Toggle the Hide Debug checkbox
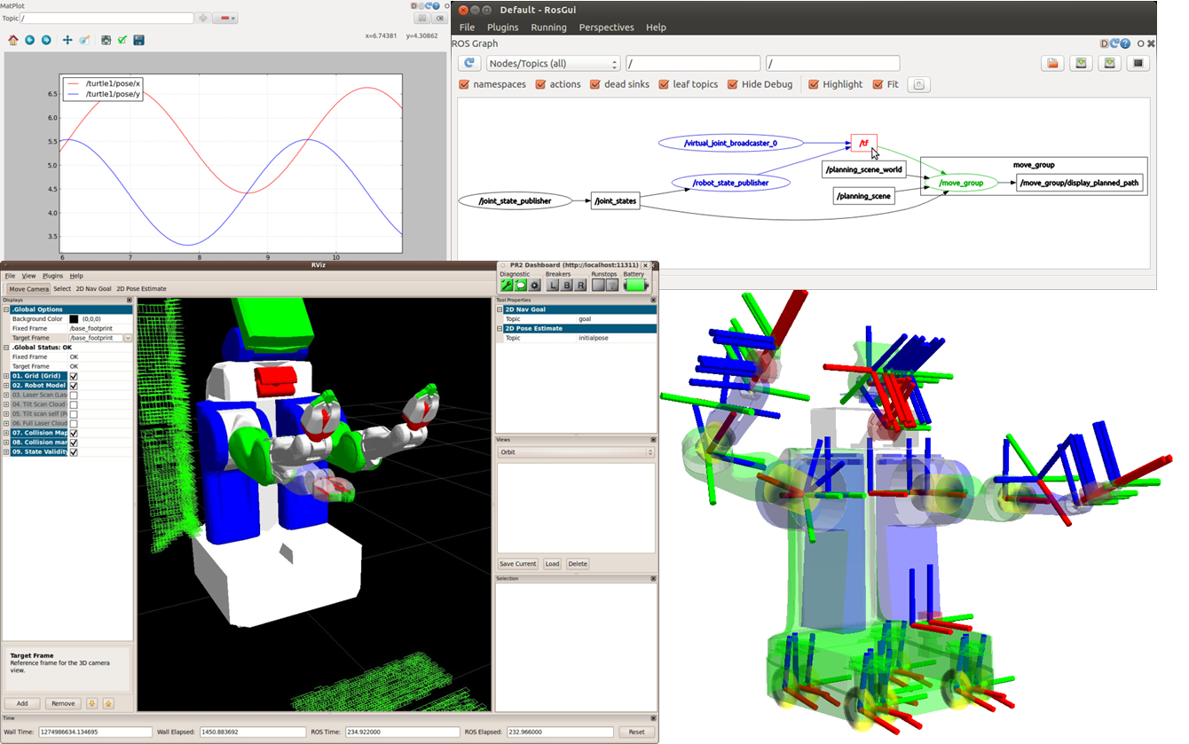 point(733,84)
